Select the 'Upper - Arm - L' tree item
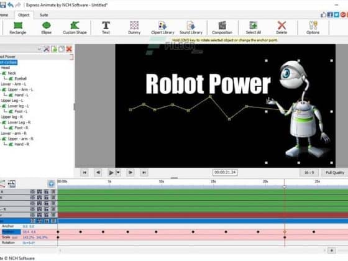 click(21, 89)
